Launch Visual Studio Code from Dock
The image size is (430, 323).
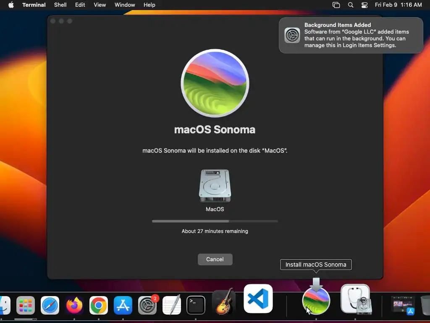pos(258,299)
